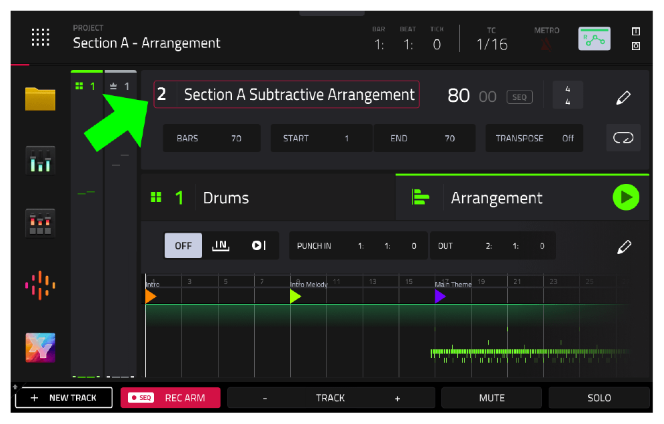
Task: Edit the PUNCH IN position field
Action: (x=359, y=246)
